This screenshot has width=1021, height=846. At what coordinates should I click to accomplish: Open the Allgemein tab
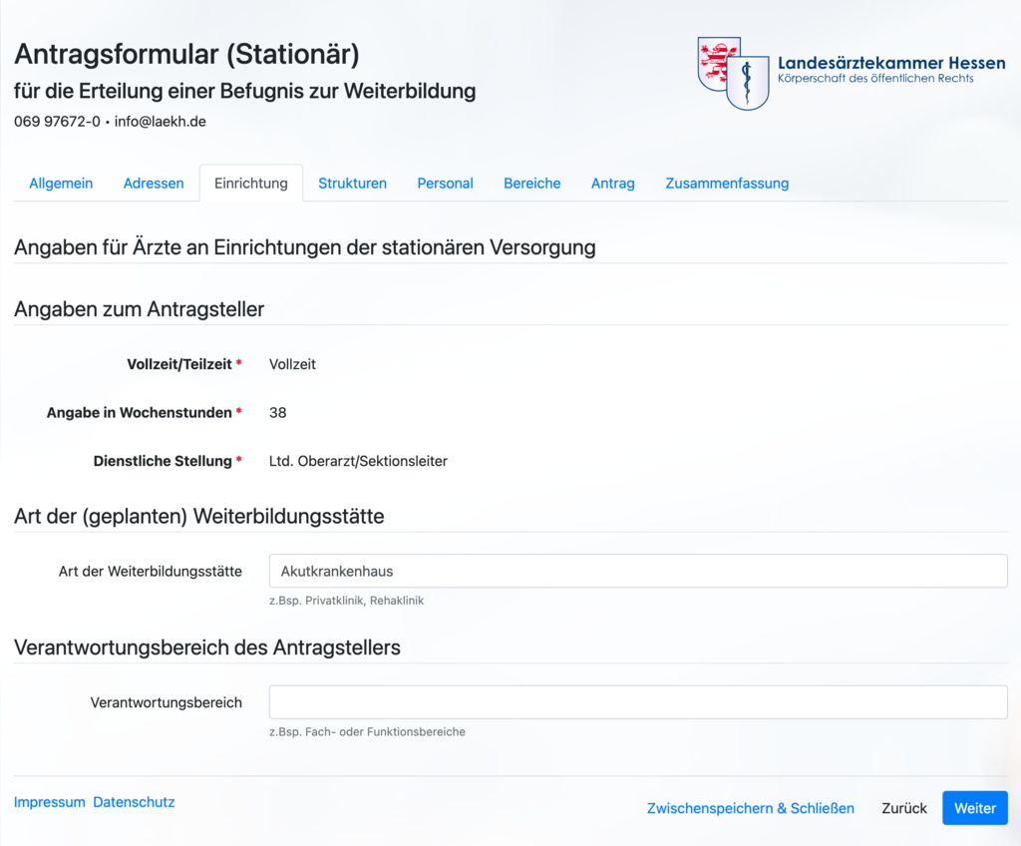point(61,184)
